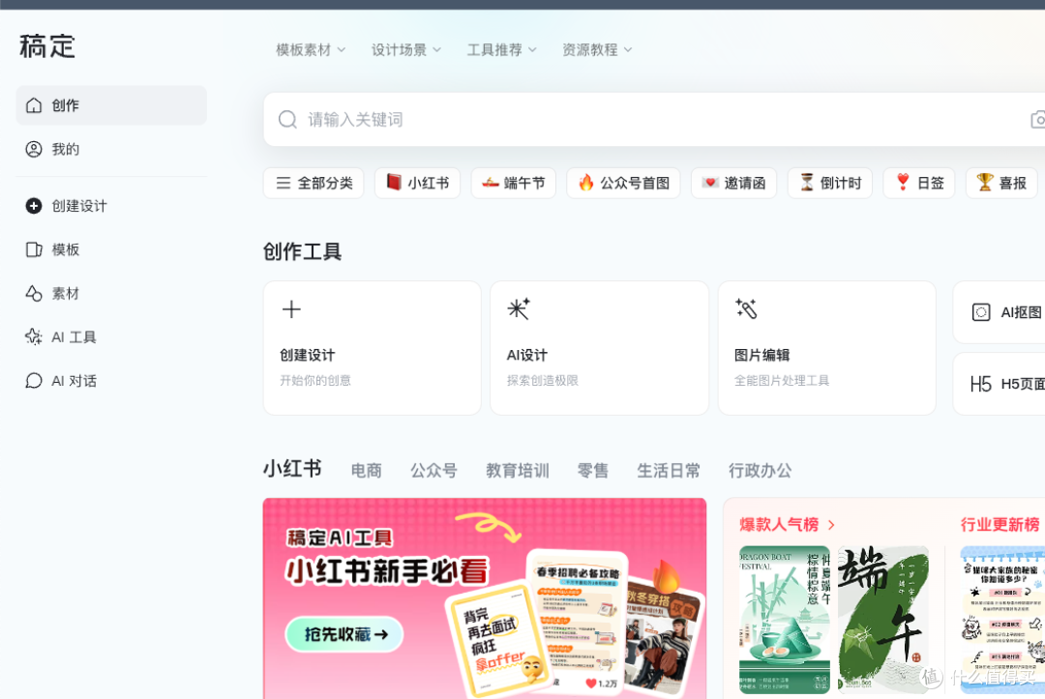
Task: Open the 我的 profile sidebar item
Action: 111,149
